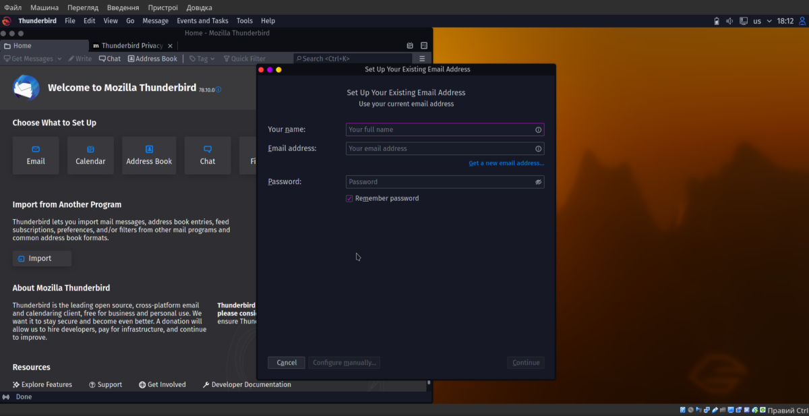The height and width of the screenshot is (416, 809).
Task: Open Thunderbird Help menu
Action: click(268, 21)
